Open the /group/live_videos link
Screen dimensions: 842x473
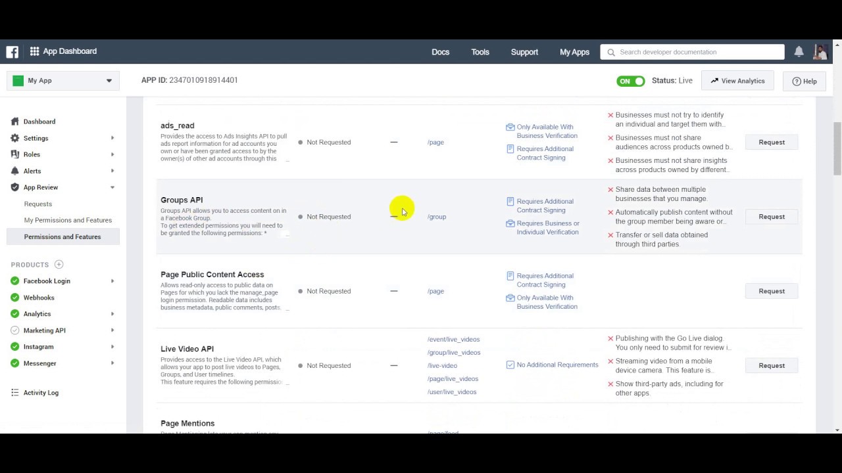click(x=454, y=352)
